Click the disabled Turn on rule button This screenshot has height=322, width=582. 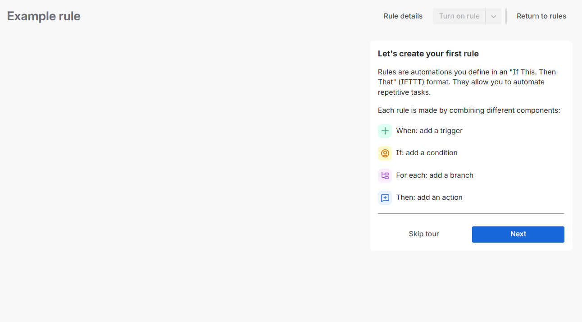coord(459,16)
